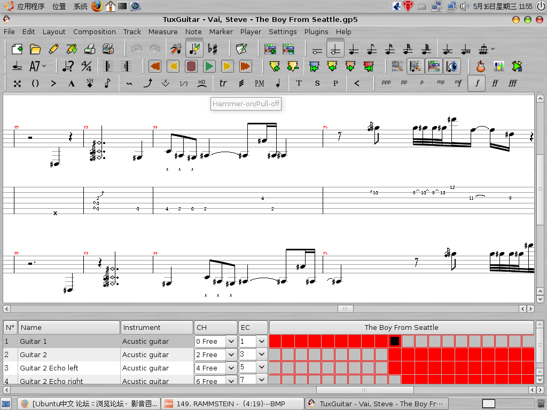The height and width of the screenshot is (410, 547).
Task: Open Guitar 2 channel combo box
Action: pos(215,354)
